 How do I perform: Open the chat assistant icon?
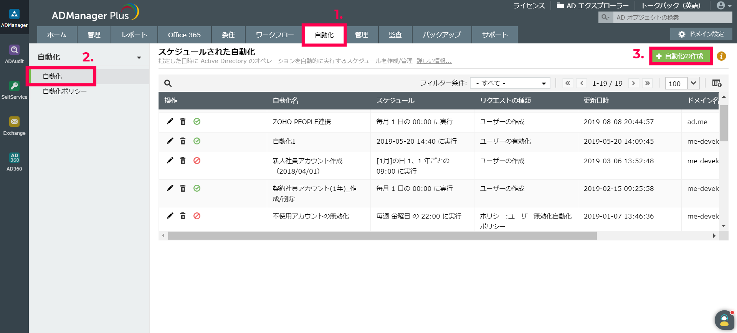tap(724, 320)
